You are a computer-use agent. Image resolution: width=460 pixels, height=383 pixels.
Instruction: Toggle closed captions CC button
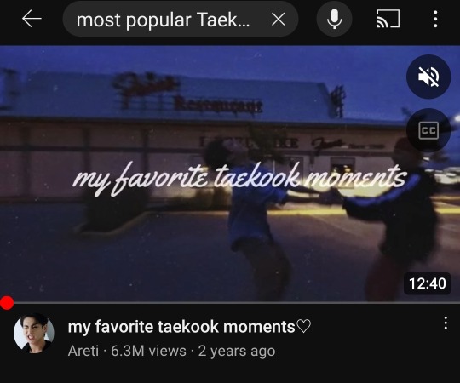pos(428,130)
